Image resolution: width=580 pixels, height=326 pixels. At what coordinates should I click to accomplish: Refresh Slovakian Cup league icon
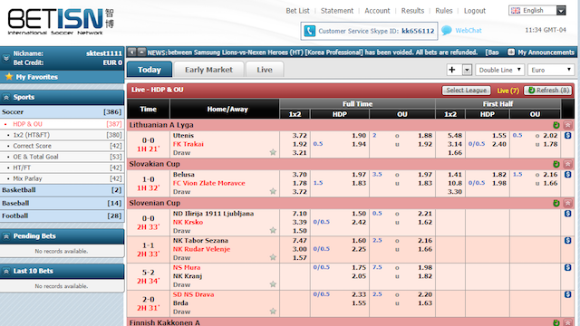pyautogui.click(x=556, y=164)
